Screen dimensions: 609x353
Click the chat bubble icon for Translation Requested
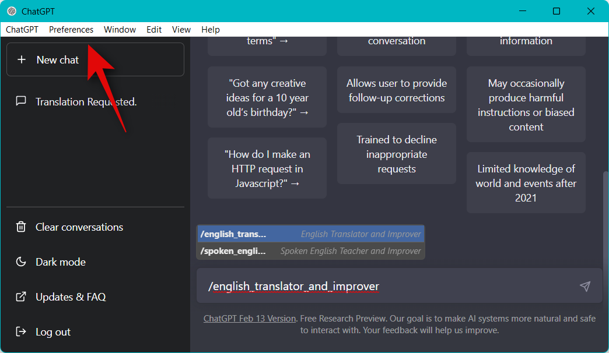21,101
